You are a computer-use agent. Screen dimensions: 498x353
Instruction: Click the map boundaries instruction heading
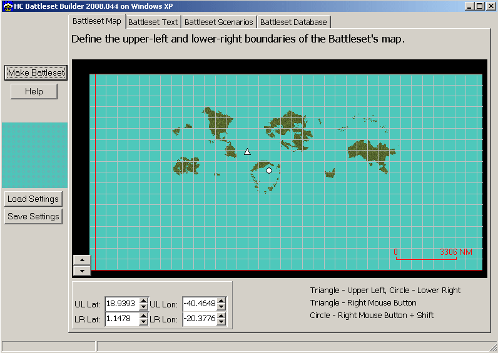pos(238,39)
